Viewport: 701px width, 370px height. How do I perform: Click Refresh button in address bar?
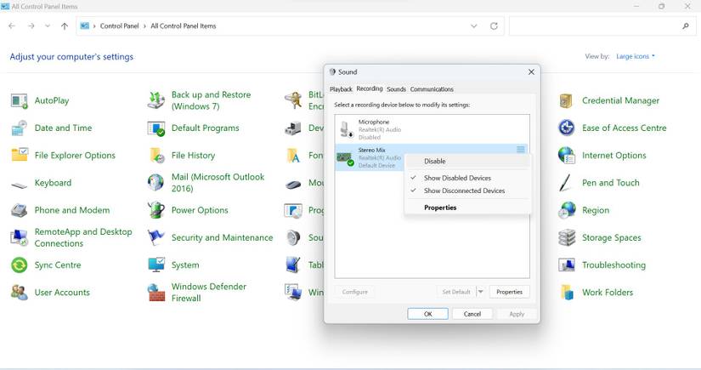pyautogui.click(x=494, y=26)
